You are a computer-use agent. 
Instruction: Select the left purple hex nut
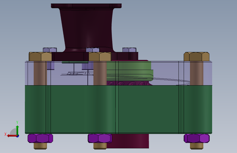click(40, 138)
